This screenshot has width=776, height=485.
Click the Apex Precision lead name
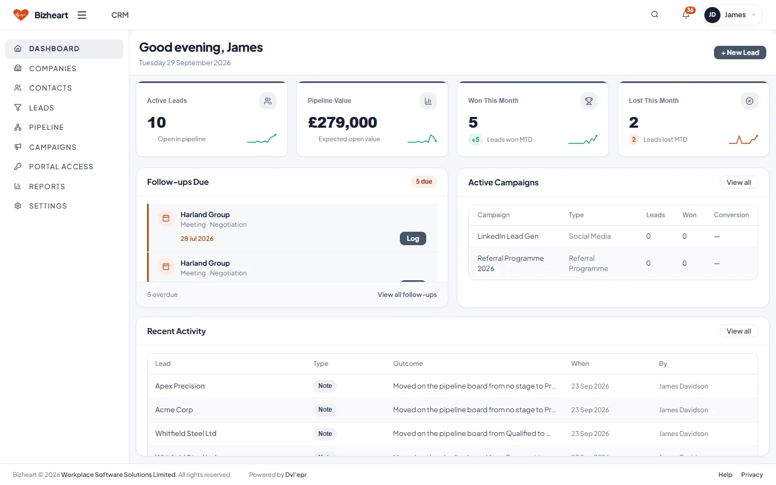(x=180, y=386)
